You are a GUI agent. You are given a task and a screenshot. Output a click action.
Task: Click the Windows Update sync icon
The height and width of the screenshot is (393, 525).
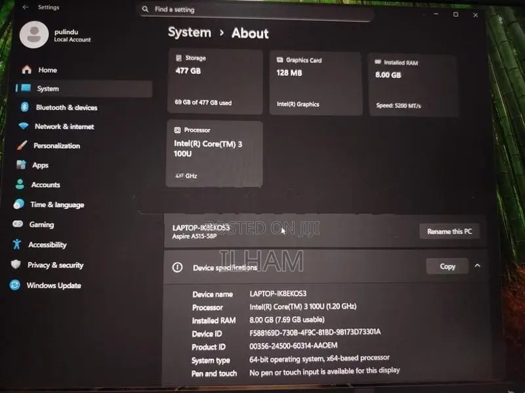tap(14, 285)
